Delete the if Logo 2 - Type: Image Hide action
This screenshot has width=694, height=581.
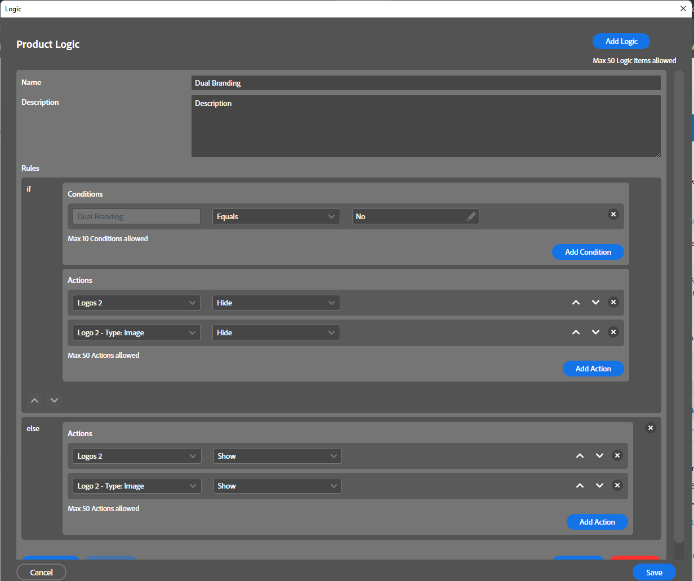coord(613,332)
